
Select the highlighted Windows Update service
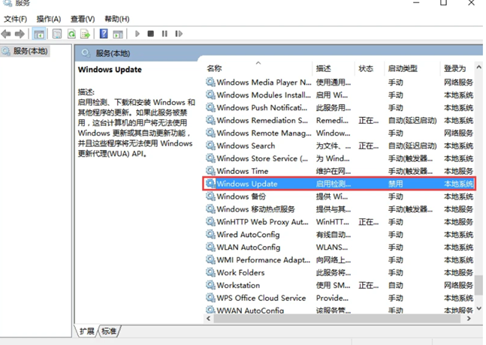coord(340,184)
